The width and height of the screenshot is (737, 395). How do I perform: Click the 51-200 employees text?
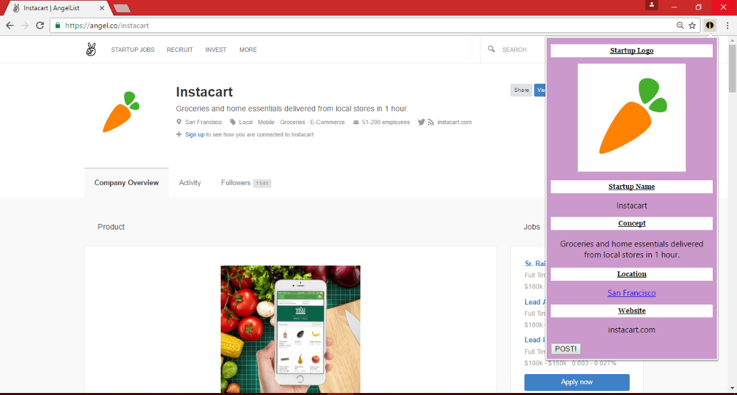coord(386,122)
